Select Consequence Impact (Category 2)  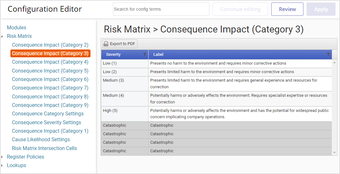coord(50,45)
